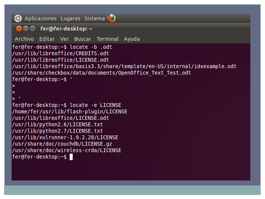Click the terminal cursor at last prompt
The height and width of the screenshot is (199, 265).
(71, 157)
